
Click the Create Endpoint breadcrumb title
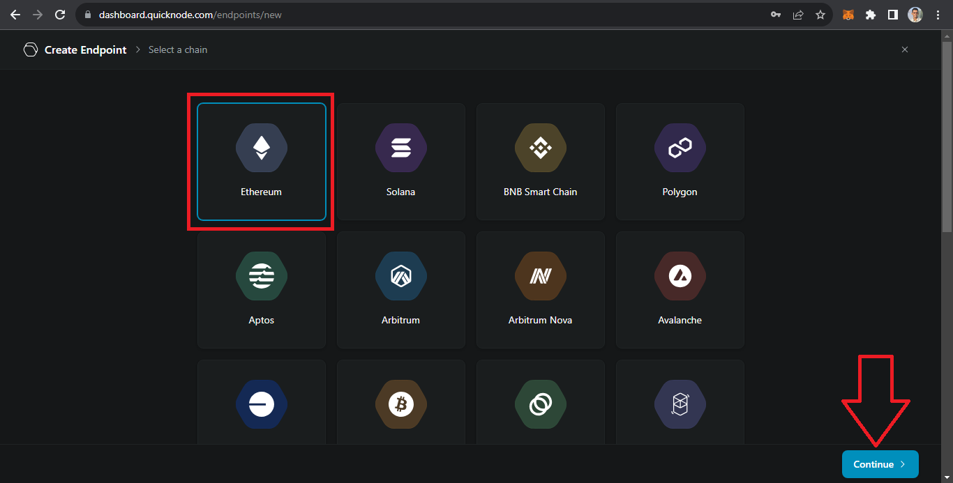pos(86,50)
